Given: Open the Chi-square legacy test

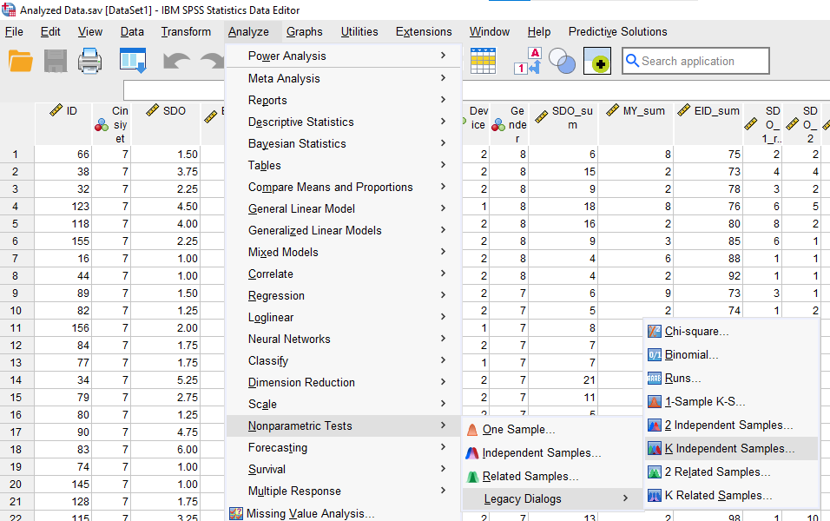Looking at the screenshot, I should (x=696, y=332).
